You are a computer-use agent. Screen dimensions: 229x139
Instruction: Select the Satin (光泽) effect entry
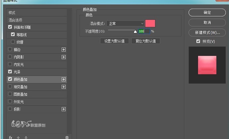coord(37,72)
